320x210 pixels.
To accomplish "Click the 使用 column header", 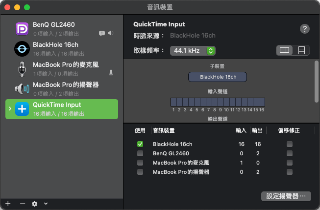I will [140, 130].
